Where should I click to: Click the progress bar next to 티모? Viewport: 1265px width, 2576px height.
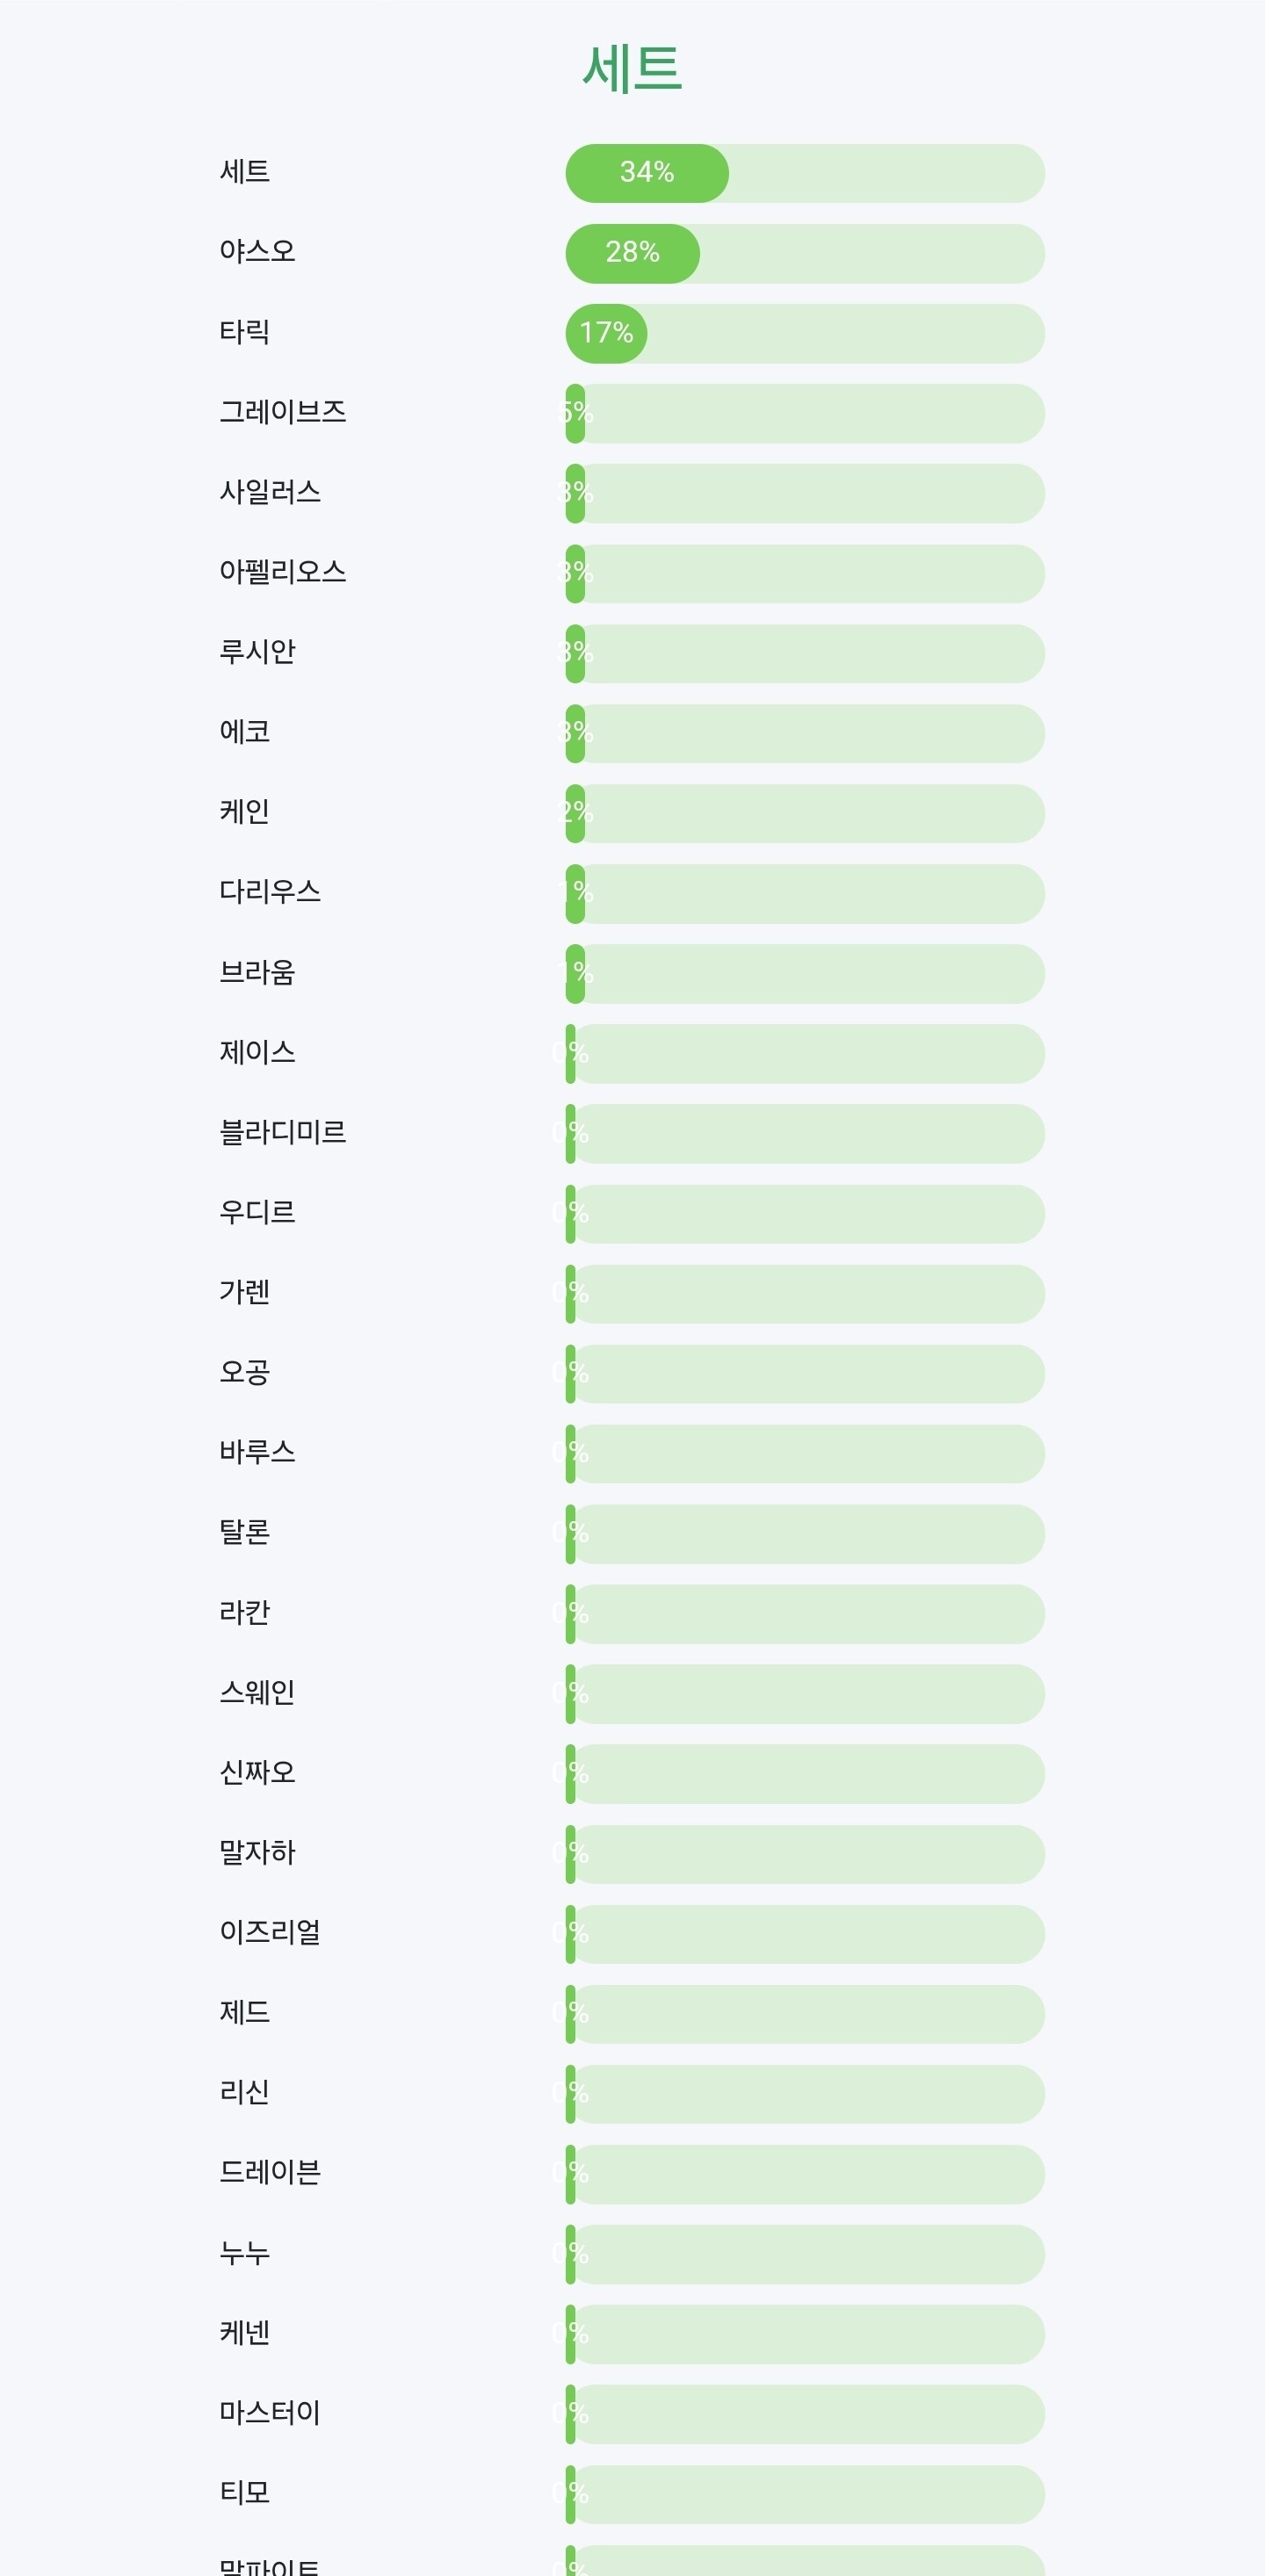805,2494
